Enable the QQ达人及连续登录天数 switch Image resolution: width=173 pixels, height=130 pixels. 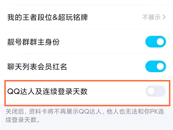click(x=156, y=92)
